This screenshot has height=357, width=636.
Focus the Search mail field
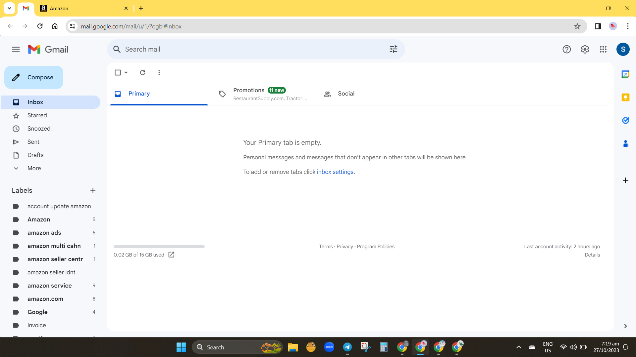point(256,49)
